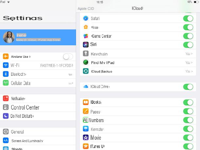This screenshot has width=200, height=150.
Task: Open General settings
Action: tap(38, 132)
